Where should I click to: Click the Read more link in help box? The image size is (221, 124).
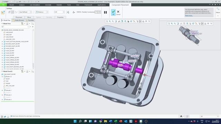pyautogui.click(x=189, y=15)
